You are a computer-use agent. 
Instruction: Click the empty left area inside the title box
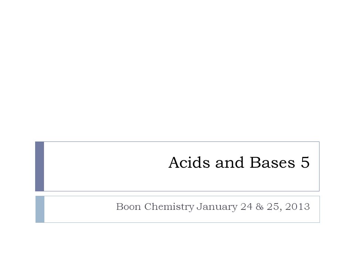(102, 167)
